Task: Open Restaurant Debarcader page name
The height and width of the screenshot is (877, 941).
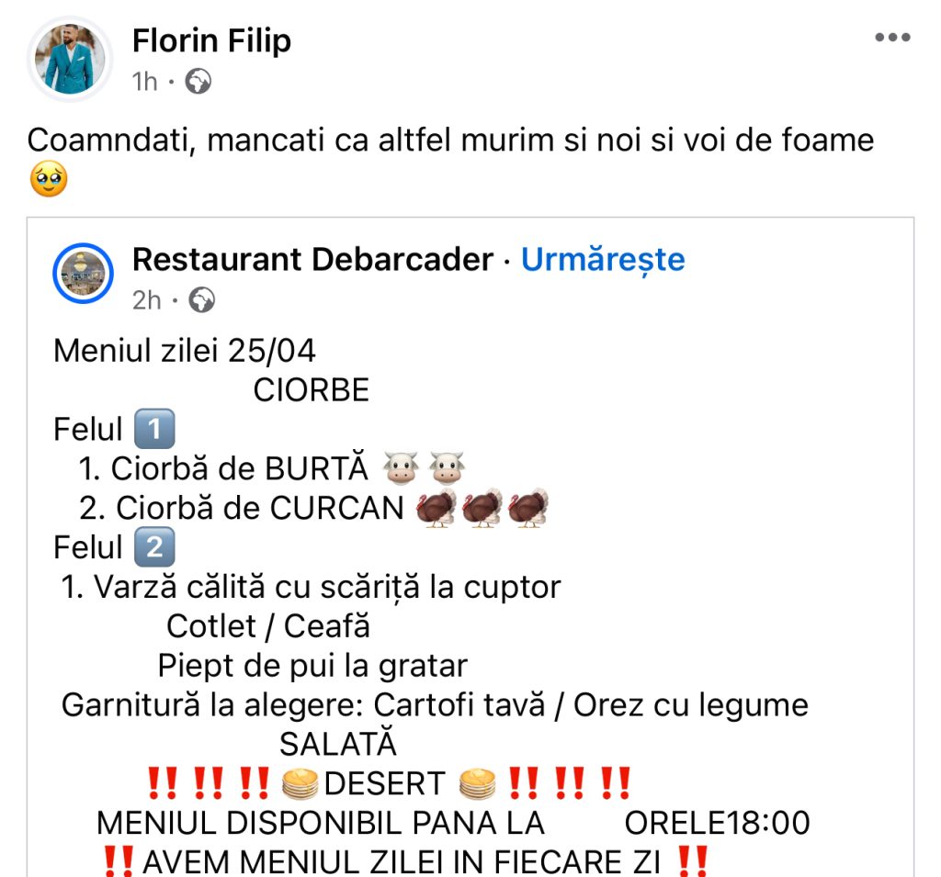Action: click(x=312, y=259)
